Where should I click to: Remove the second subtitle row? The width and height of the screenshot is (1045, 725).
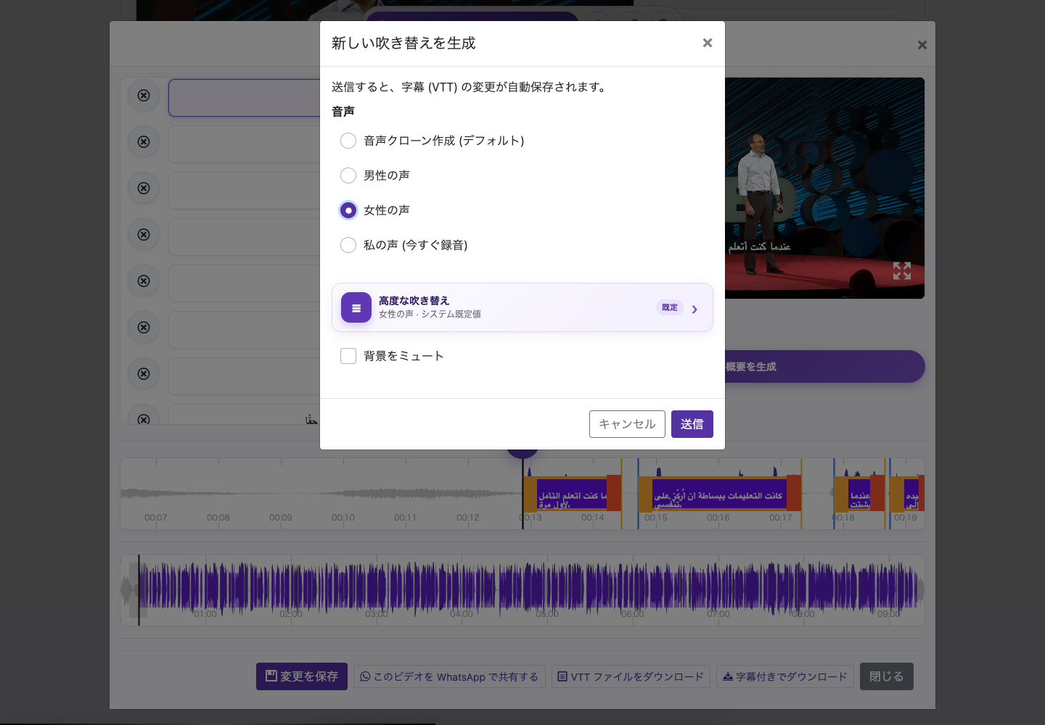[144, 141]
